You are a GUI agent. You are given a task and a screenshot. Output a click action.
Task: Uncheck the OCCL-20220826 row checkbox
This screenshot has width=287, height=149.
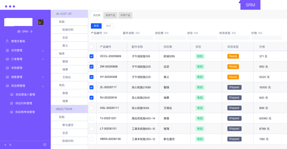(x=91, y=56)
